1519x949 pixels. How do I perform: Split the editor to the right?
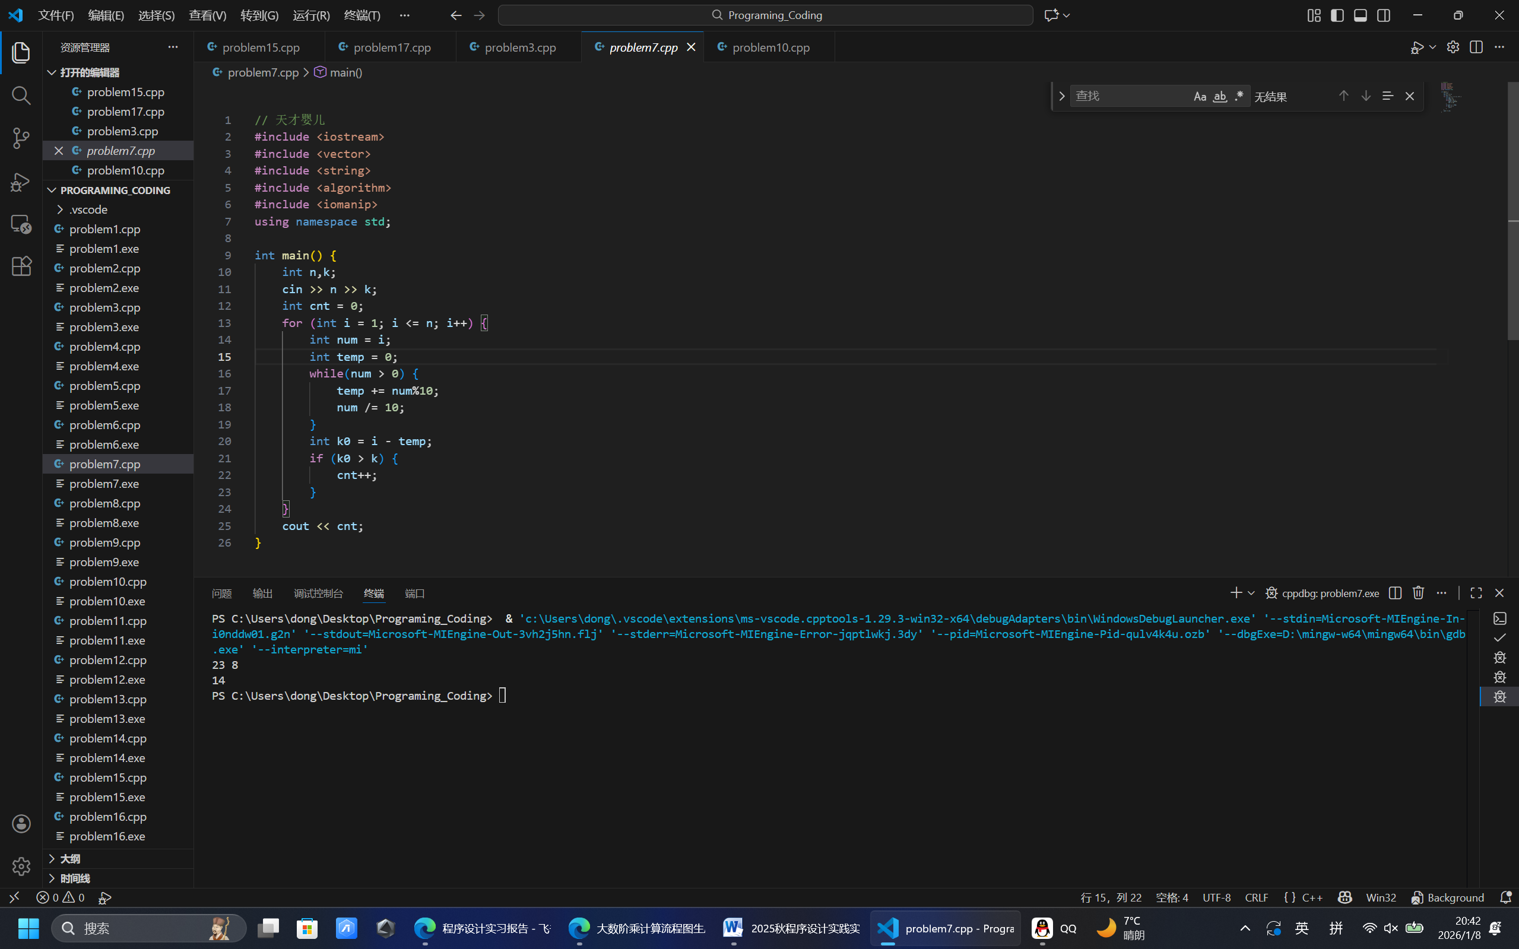tap(1476, 47)
